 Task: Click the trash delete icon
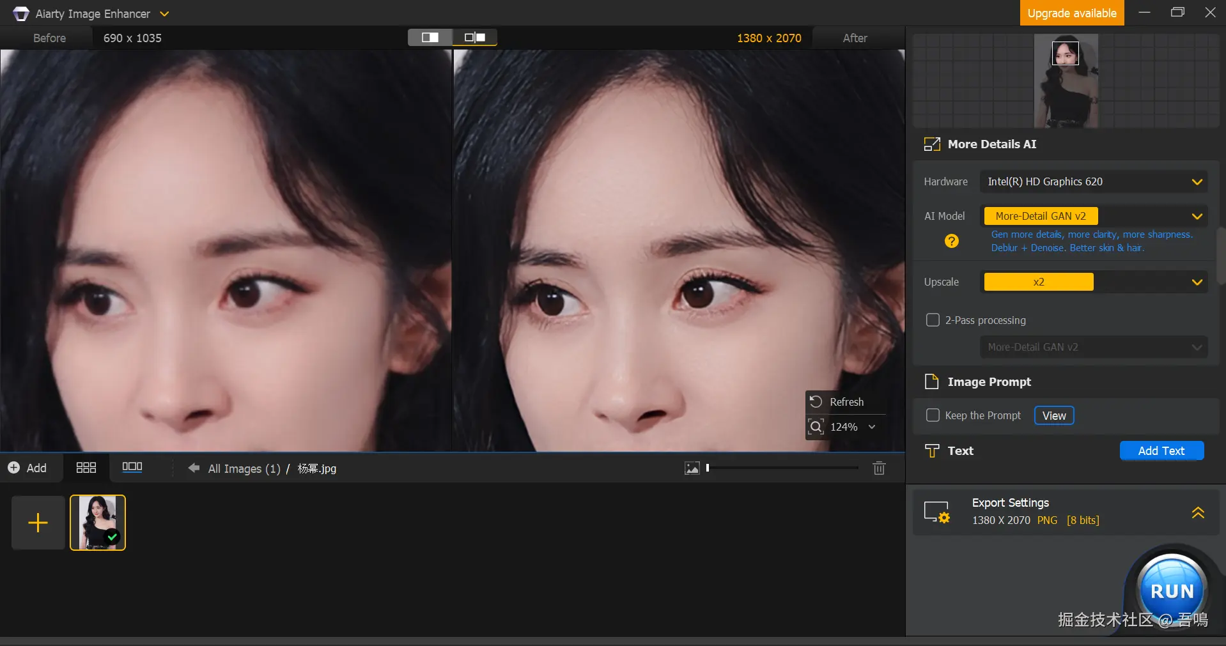coord(880,468)
